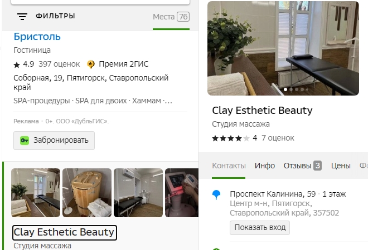Viewport: 368px width, 250px height.
Task: Open the first massage table thumbnail
Action: point(36,193)
